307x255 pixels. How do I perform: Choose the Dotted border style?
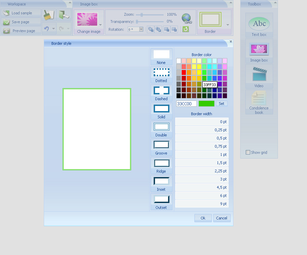pyautogui.click(x=161, y=75)
